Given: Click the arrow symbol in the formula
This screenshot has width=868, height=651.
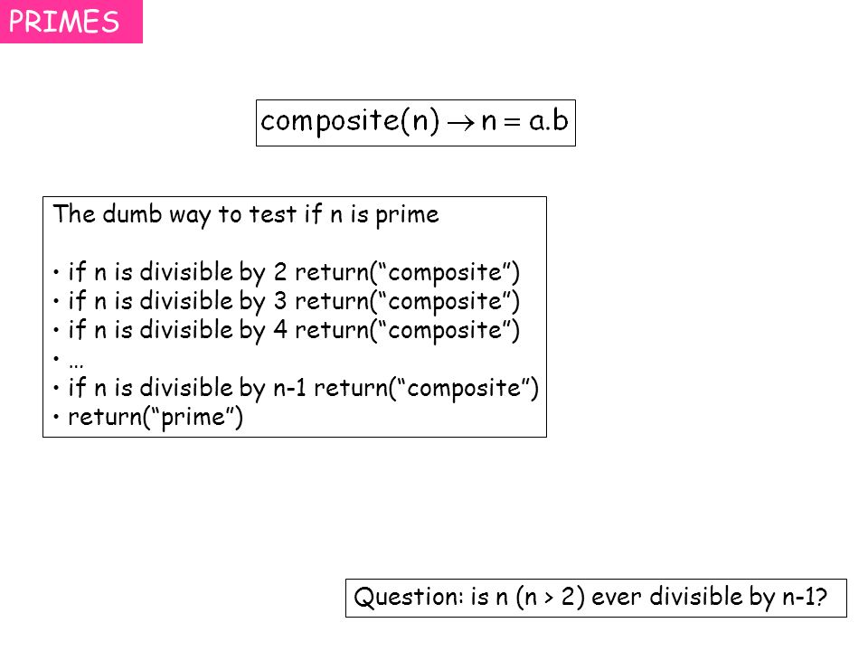Looking at the screenshot, I should 460,123.
